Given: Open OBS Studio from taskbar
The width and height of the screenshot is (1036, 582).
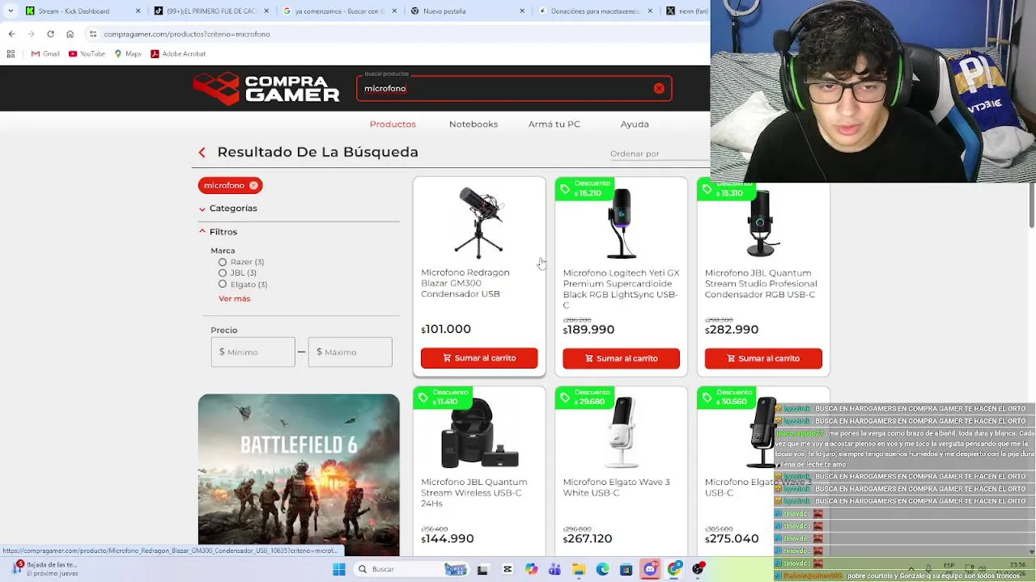Looking at the screenshot, I should [x=698, y=569].
